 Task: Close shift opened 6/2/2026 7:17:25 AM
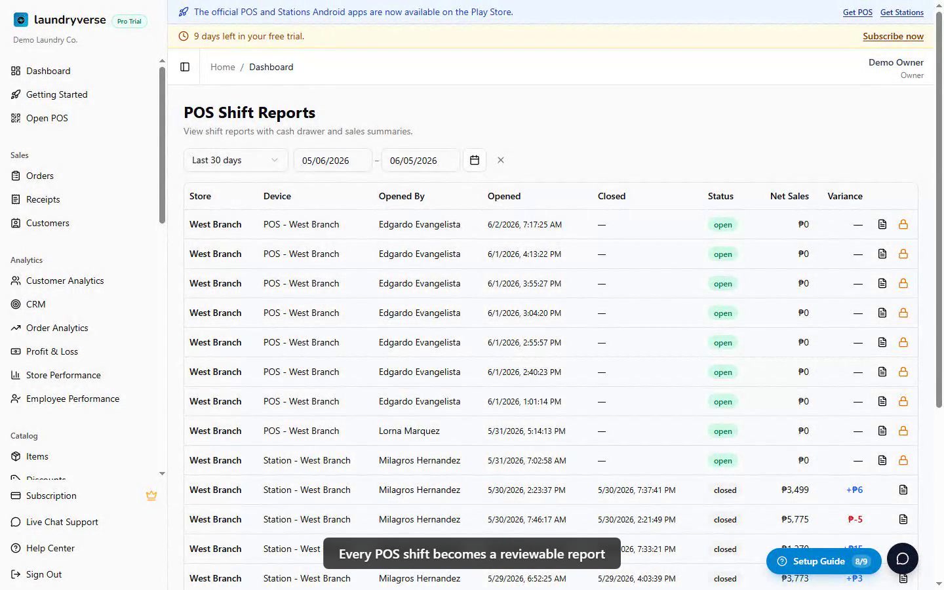(x=903, y=224)
